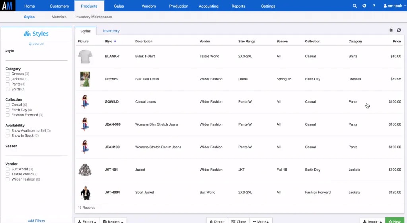The image size is (407, 223).
Task: Sort by Style column arrow
Action: tap(115, 41)
